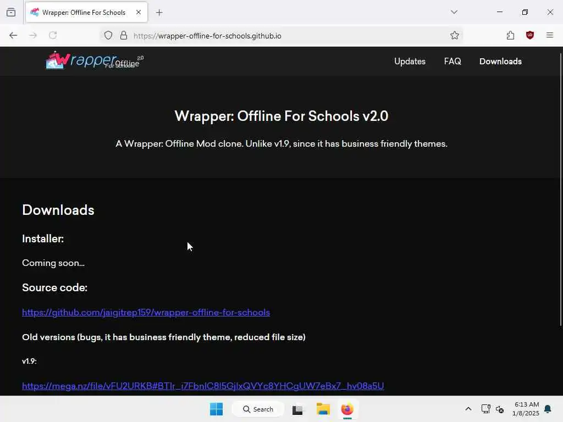Open File Explorer from the taskbar
Viewport: 563px width, 422px height.
point(323,409)
